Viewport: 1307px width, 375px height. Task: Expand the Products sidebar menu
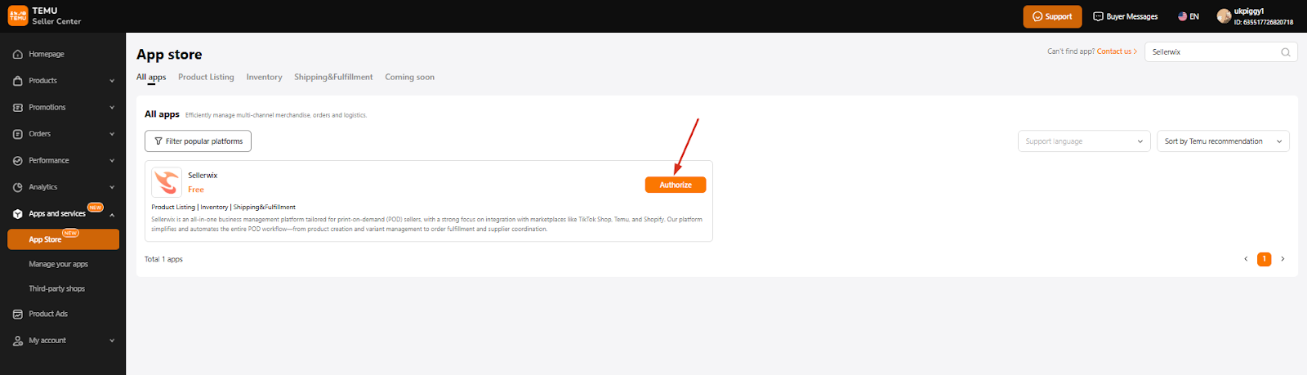62,81
